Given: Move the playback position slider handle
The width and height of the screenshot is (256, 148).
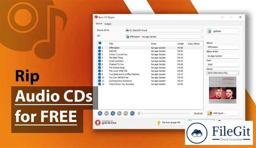Looking at the screenshot, I should [139, 113].
